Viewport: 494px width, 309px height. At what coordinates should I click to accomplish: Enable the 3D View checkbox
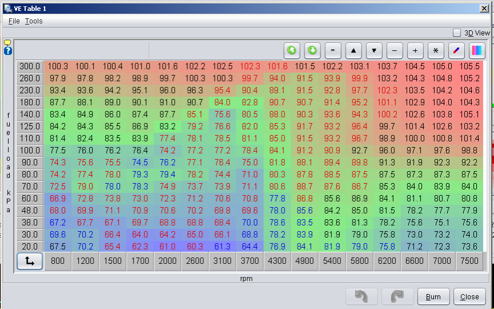457,33
